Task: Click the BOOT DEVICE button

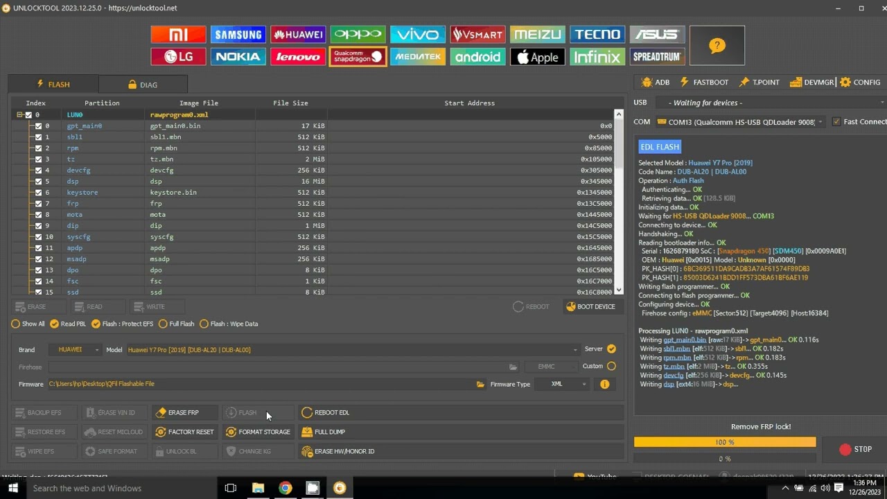Action: click(590, 306)
